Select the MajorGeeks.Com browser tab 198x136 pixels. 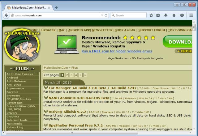[x=28, y=8]
